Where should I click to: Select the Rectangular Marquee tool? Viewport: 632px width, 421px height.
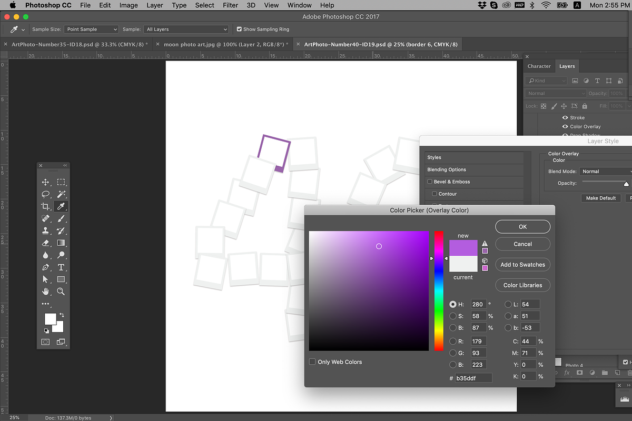(61, 182)
